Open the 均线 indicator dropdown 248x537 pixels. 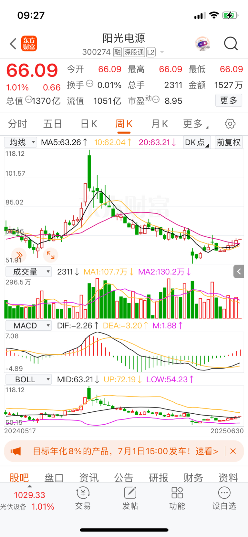coord(20,142)
